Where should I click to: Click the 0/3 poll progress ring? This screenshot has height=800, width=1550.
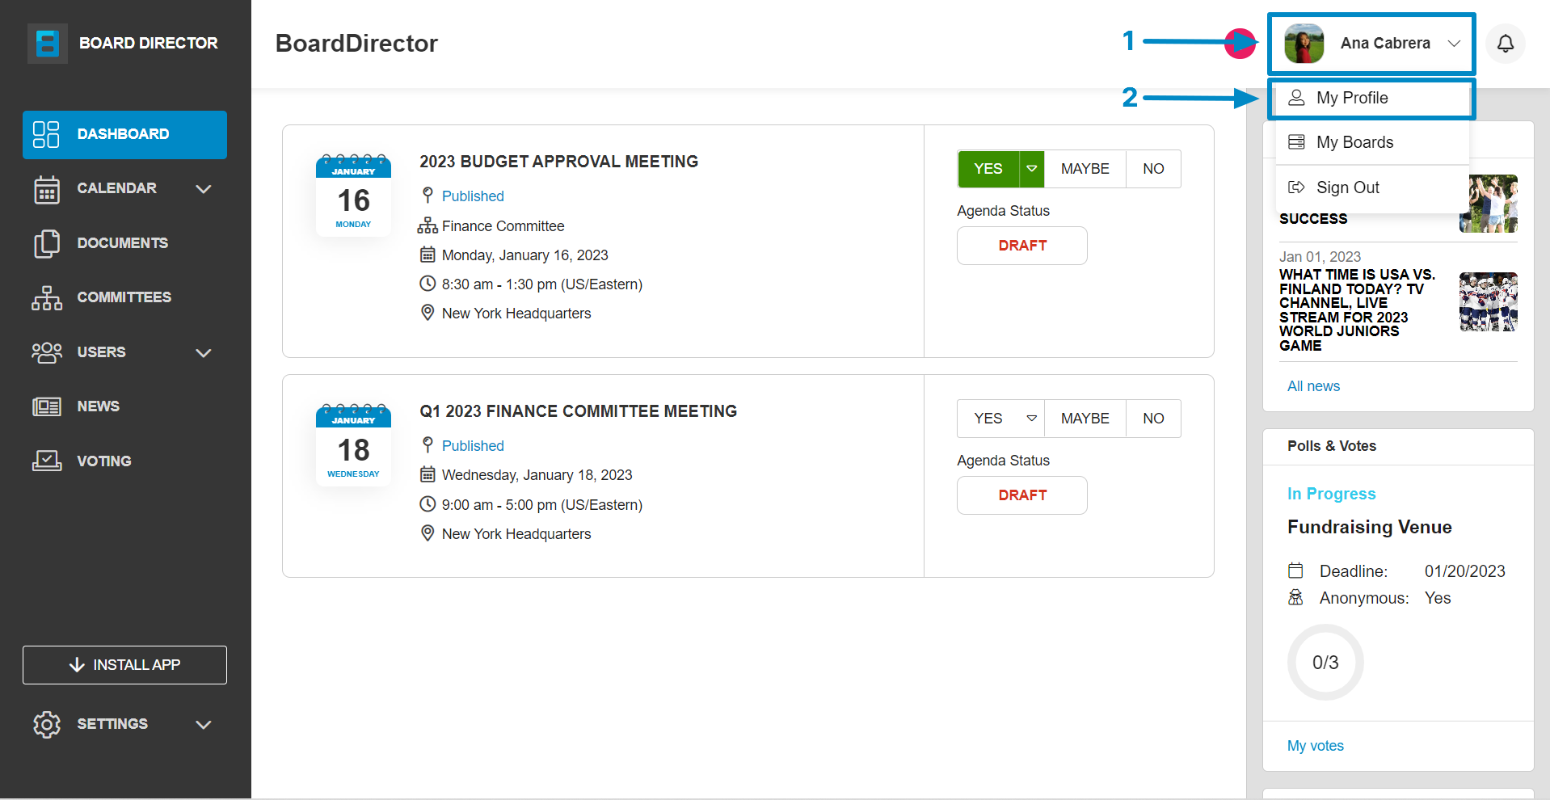coord(1325,663)
